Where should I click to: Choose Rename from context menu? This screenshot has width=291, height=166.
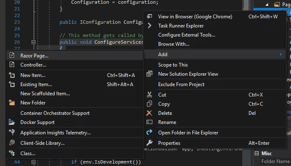[x=215, y=122]
